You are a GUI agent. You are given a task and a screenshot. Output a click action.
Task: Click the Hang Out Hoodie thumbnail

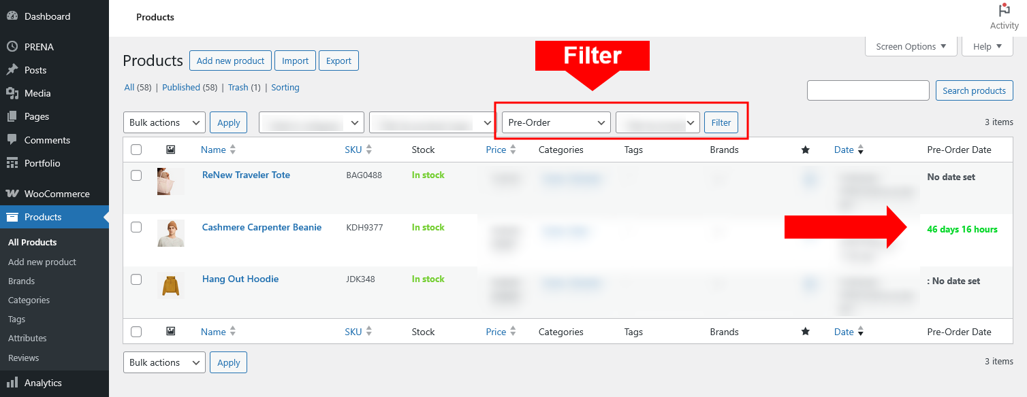[170, 285]
